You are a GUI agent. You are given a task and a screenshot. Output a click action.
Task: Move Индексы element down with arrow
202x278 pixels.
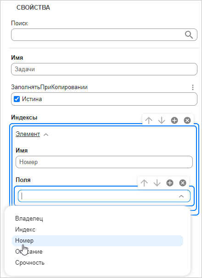(x=162, y=120)
